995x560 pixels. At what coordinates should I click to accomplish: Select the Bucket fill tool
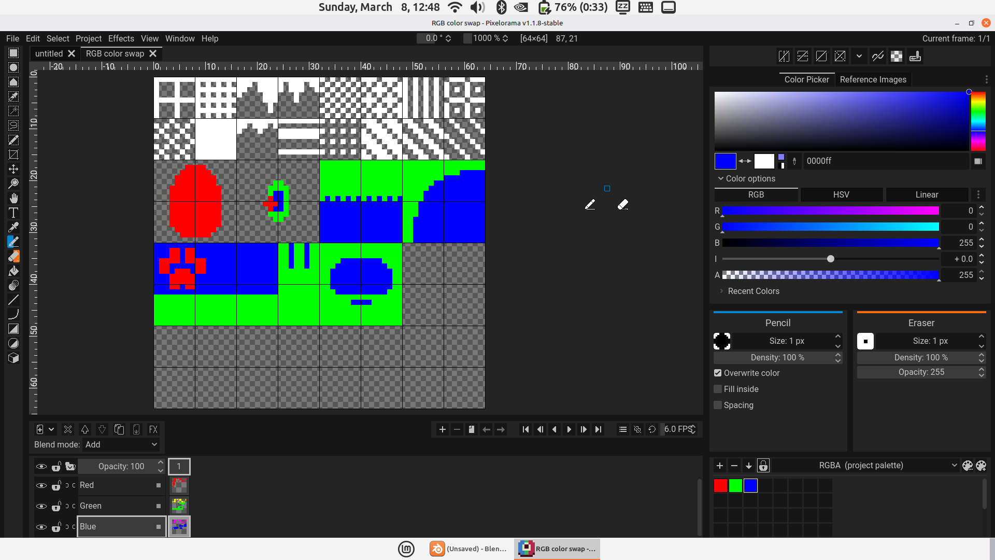tap(13, 271)
